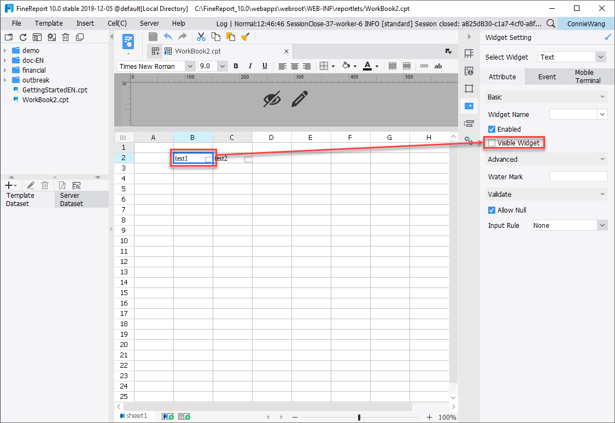Viewport: 615px width, 423px height.
Task: Uncheck the Visible Widget checkbox
Action: [x=491, y=143]
